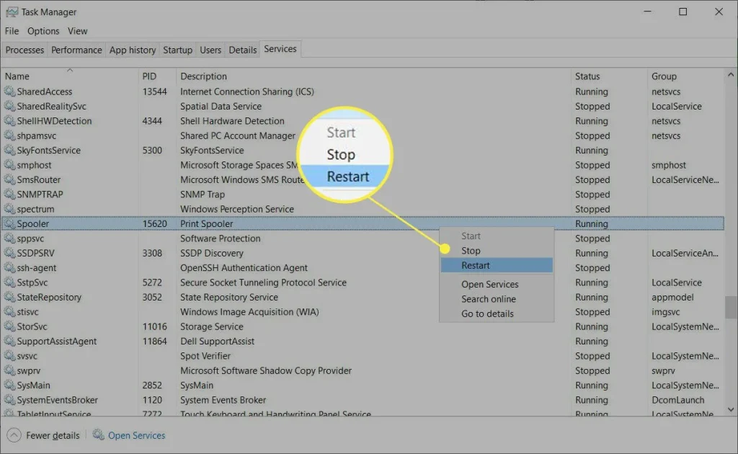Screen dimensions: 738x454
Task: Sort services by the Description column
Action: [x=373, y=76]
